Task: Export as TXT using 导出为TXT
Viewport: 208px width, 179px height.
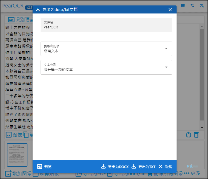Action: [x=143, y=167]
